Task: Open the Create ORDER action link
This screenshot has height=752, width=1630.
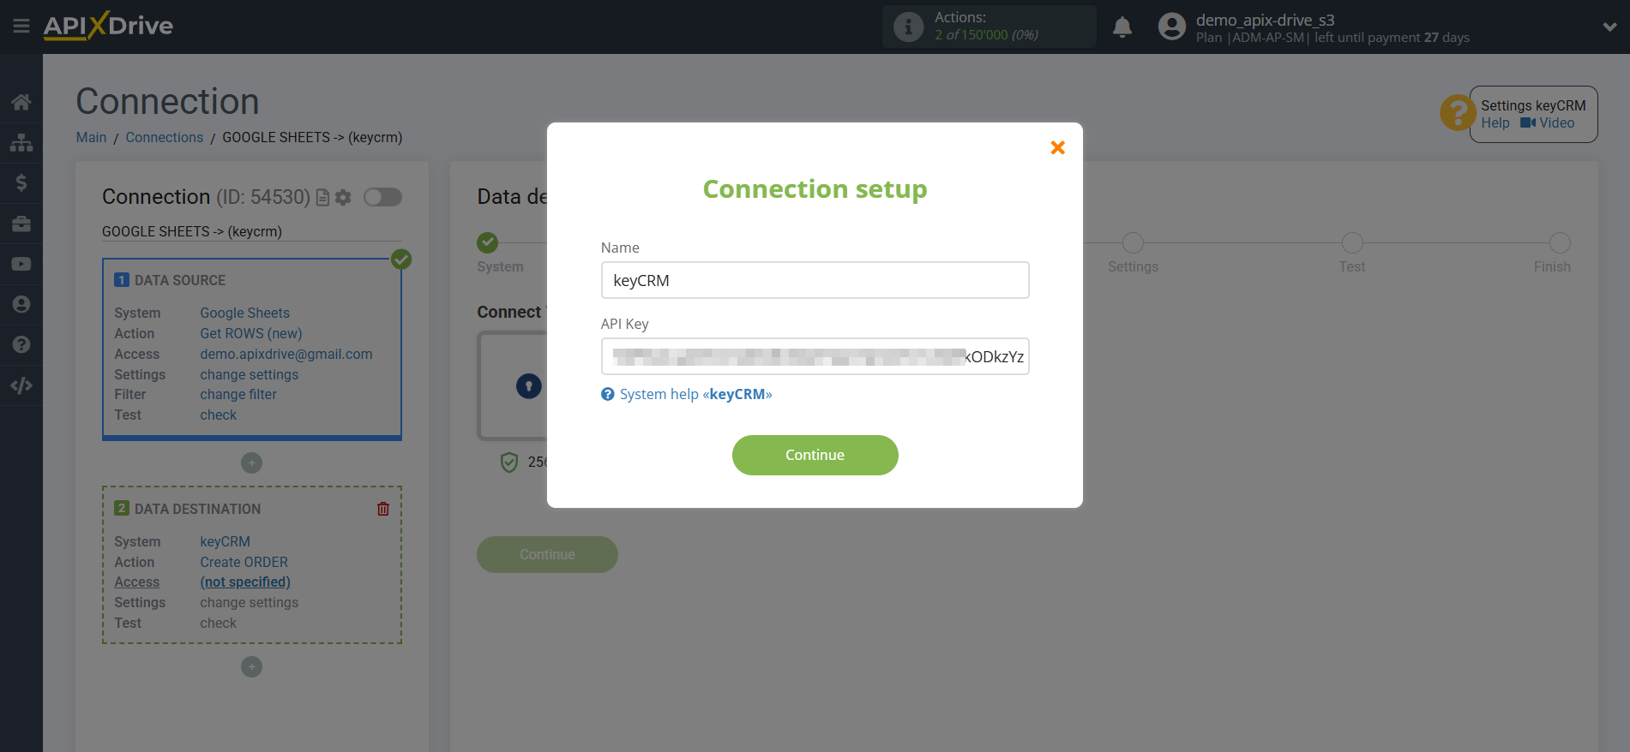Action: tap(244, 562)
